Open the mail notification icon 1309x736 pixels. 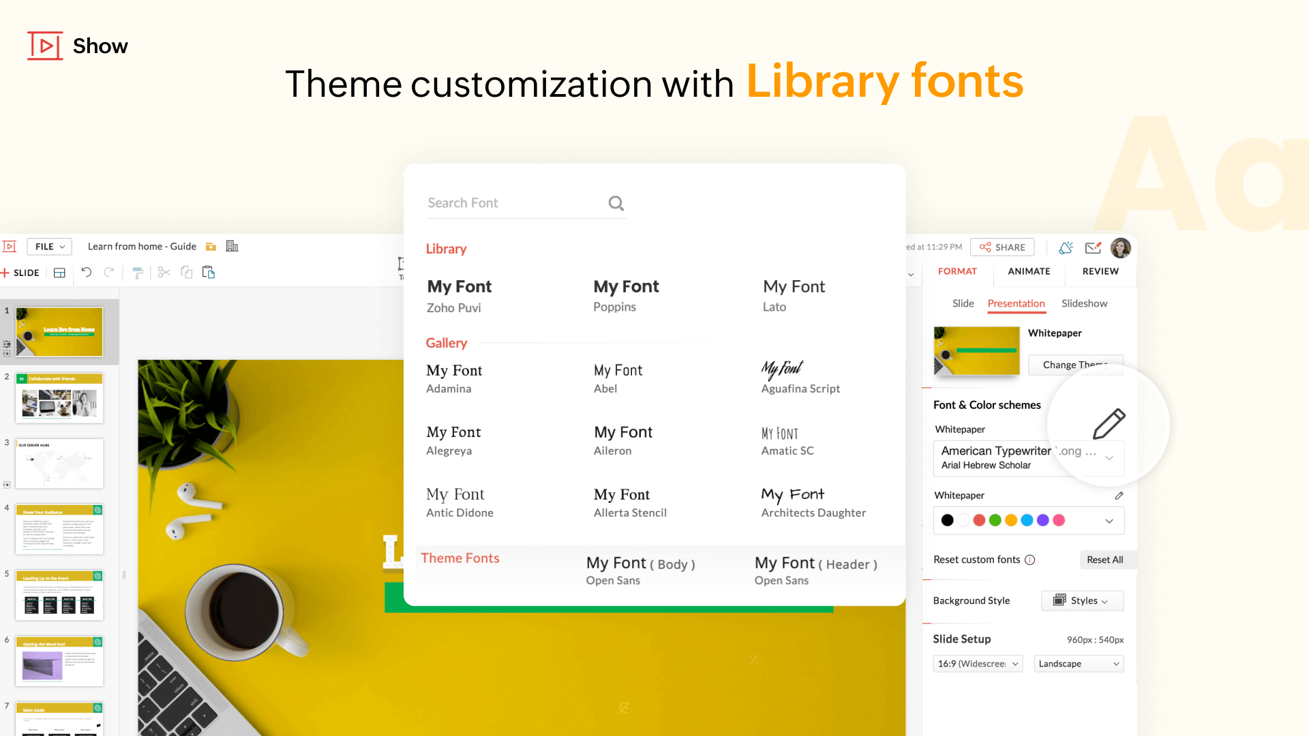click(1094, 247)
